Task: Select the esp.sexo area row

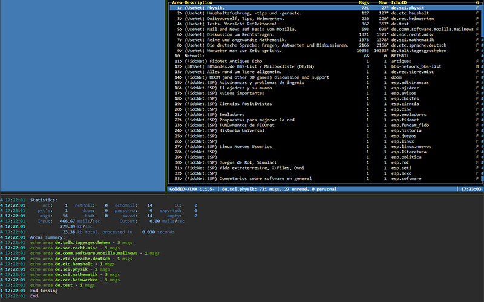Action: click(x=325, y=173)
